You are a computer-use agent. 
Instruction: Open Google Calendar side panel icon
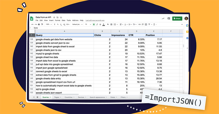187,26
